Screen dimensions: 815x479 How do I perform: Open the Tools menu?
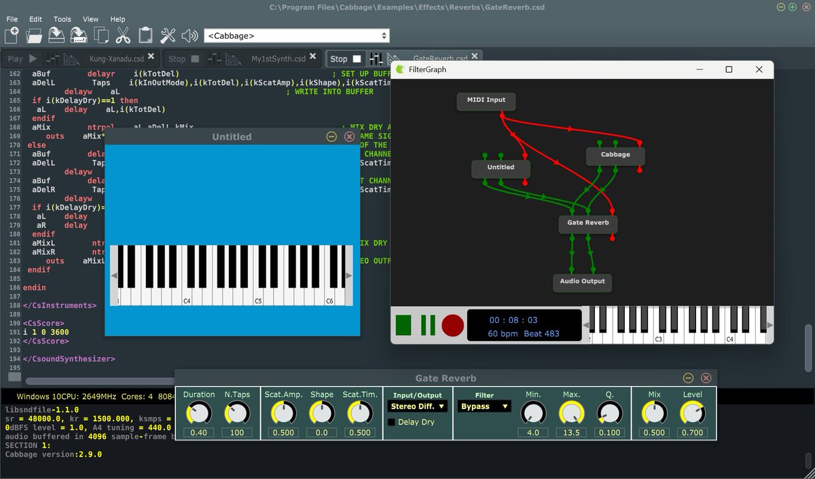click(62, 19)
